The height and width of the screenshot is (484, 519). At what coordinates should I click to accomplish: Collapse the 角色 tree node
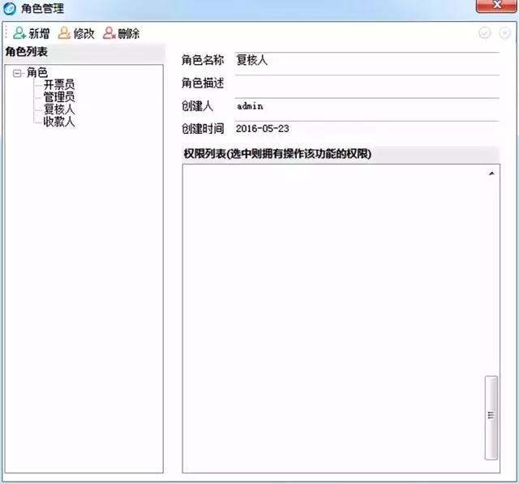[16, 73]
